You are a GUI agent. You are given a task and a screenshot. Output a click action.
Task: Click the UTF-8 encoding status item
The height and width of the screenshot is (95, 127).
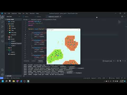(99, 78)
